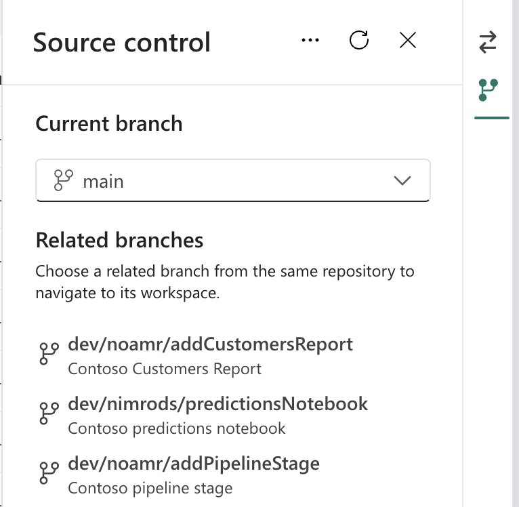Open the deployment pipelines swap-arrows icon
This screenshot has width=519, height=507.
(x=488, y=42)
